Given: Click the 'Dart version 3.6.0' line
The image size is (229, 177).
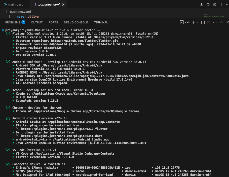Looking at the screenshot, I should pos(32,51).
